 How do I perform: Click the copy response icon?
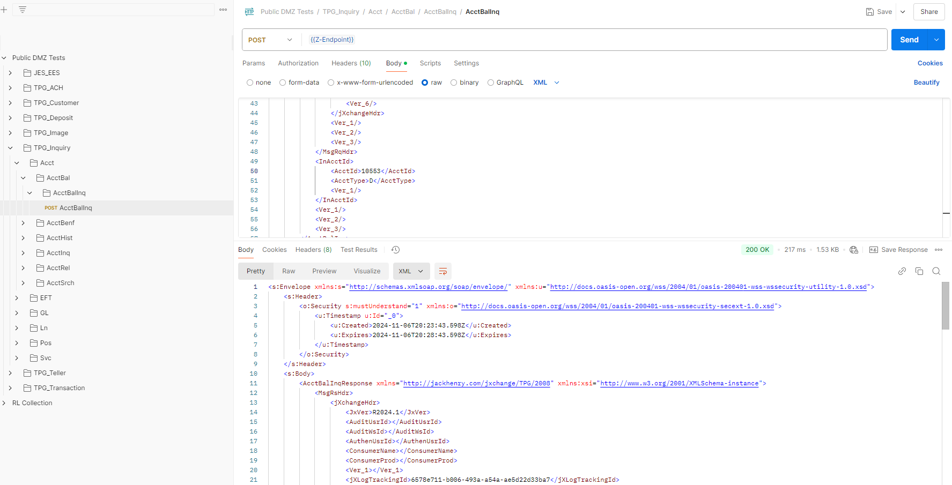pyautogui.click(x=919, y=271)
